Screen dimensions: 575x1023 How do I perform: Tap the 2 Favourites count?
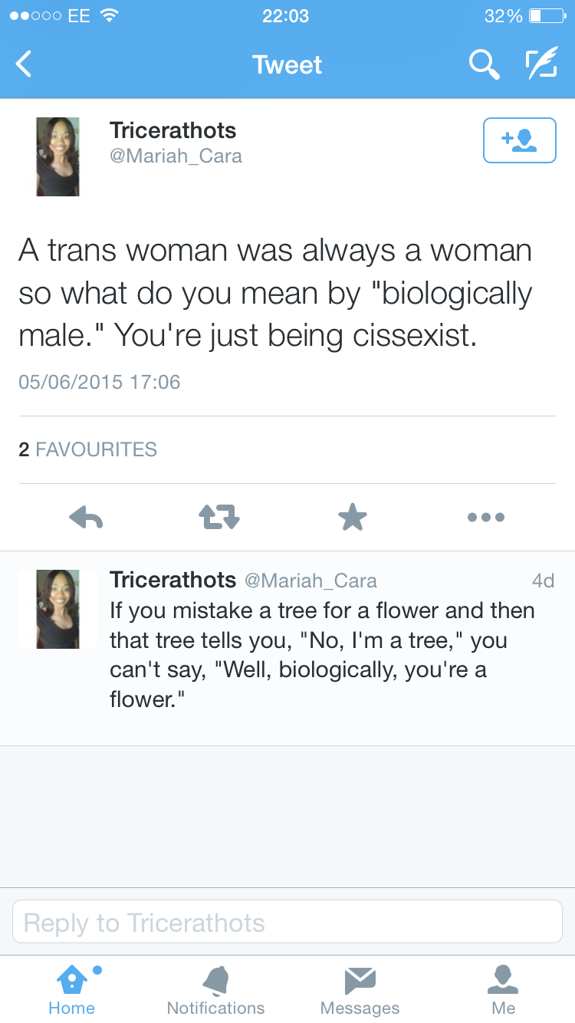click(x=87, y=449)
